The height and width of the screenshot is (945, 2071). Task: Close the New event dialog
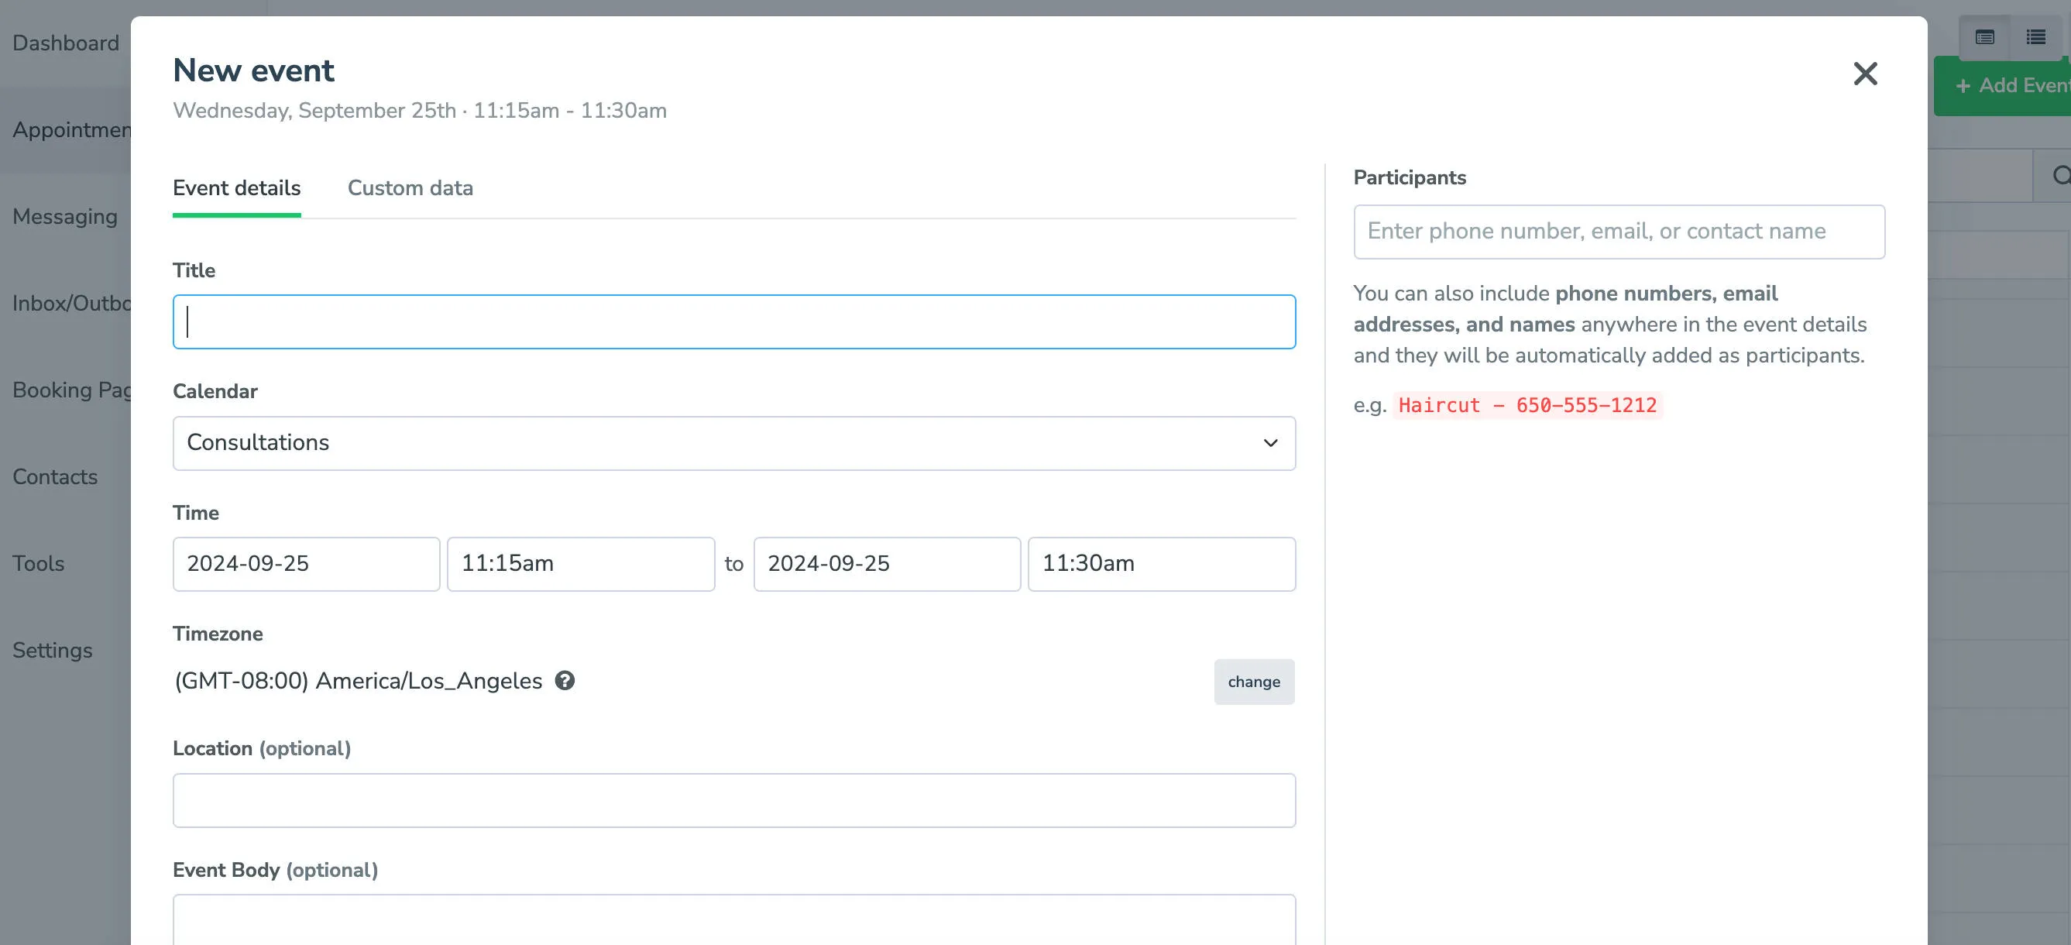coord(1866,73)
